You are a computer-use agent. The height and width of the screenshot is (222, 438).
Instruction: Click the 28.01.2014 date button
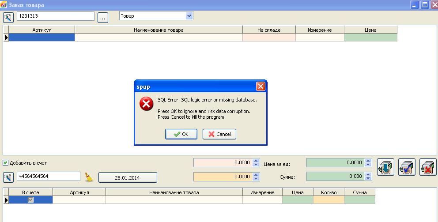click(127, 177)
